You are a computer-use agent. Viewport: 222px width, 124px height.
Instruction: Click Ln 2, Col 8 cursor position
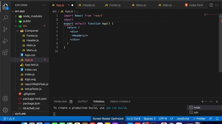pos(134,118)
